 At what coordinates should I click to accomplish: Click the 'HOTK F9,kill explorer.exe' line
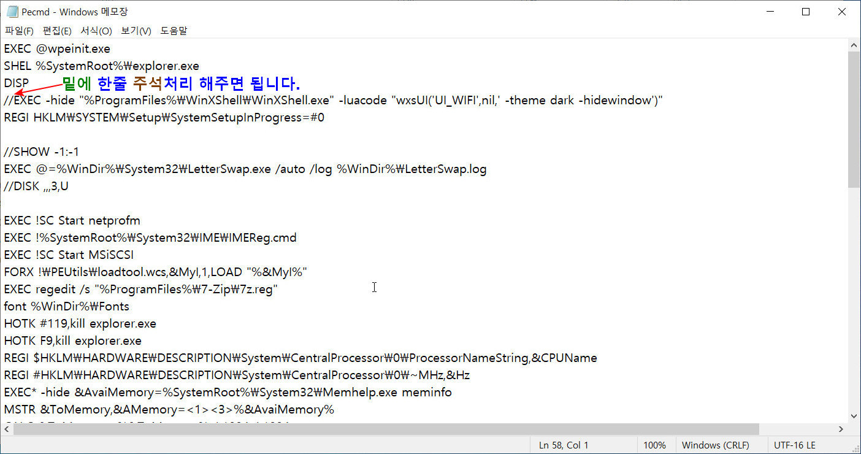coord(72,340)
